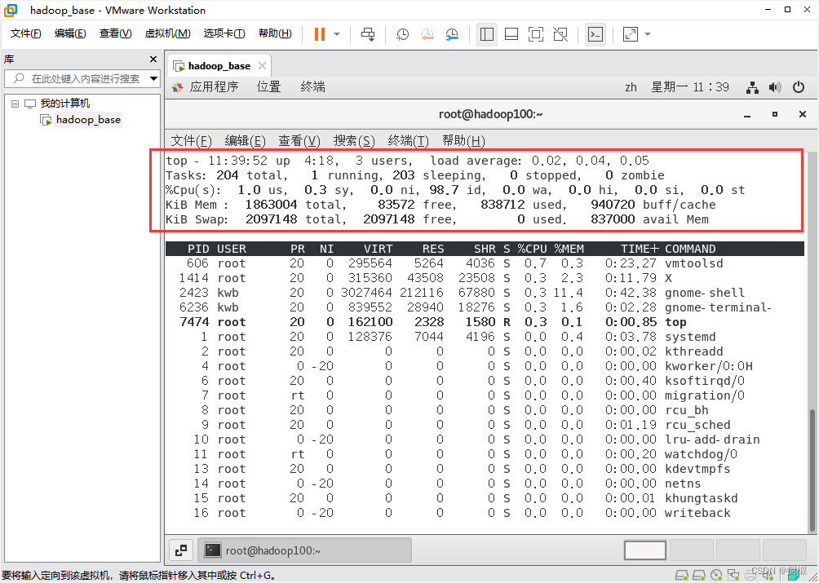Open the 文件(F) menu in VMware
Image resolution: width=819 pixels, height=583 pixels.
tap(25, 33)
